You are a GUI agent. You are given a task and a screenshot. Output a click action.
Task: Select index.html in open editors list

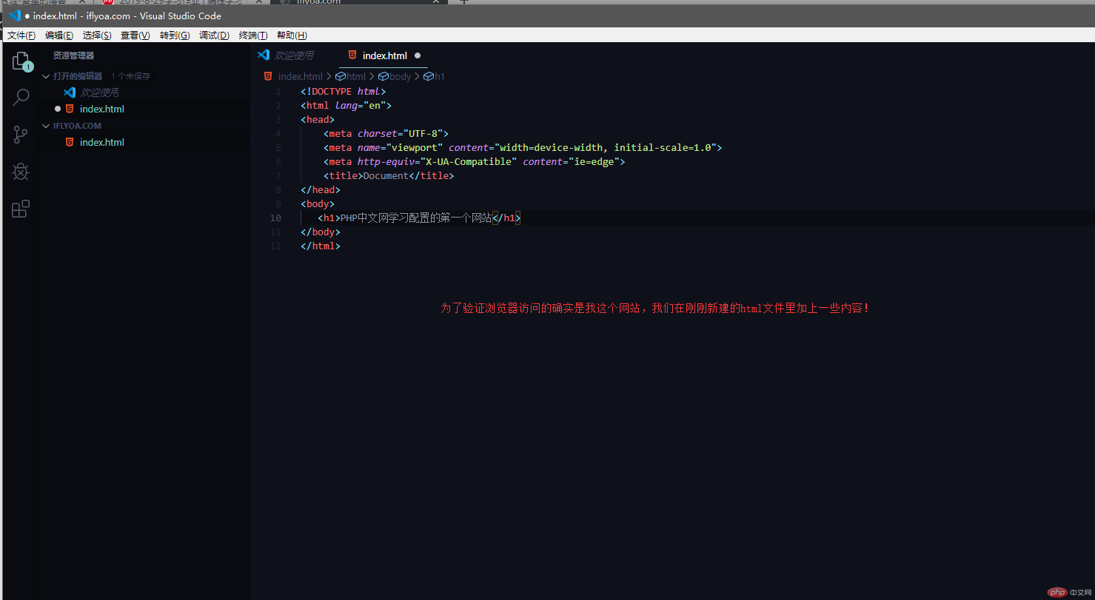coord(101,109)
